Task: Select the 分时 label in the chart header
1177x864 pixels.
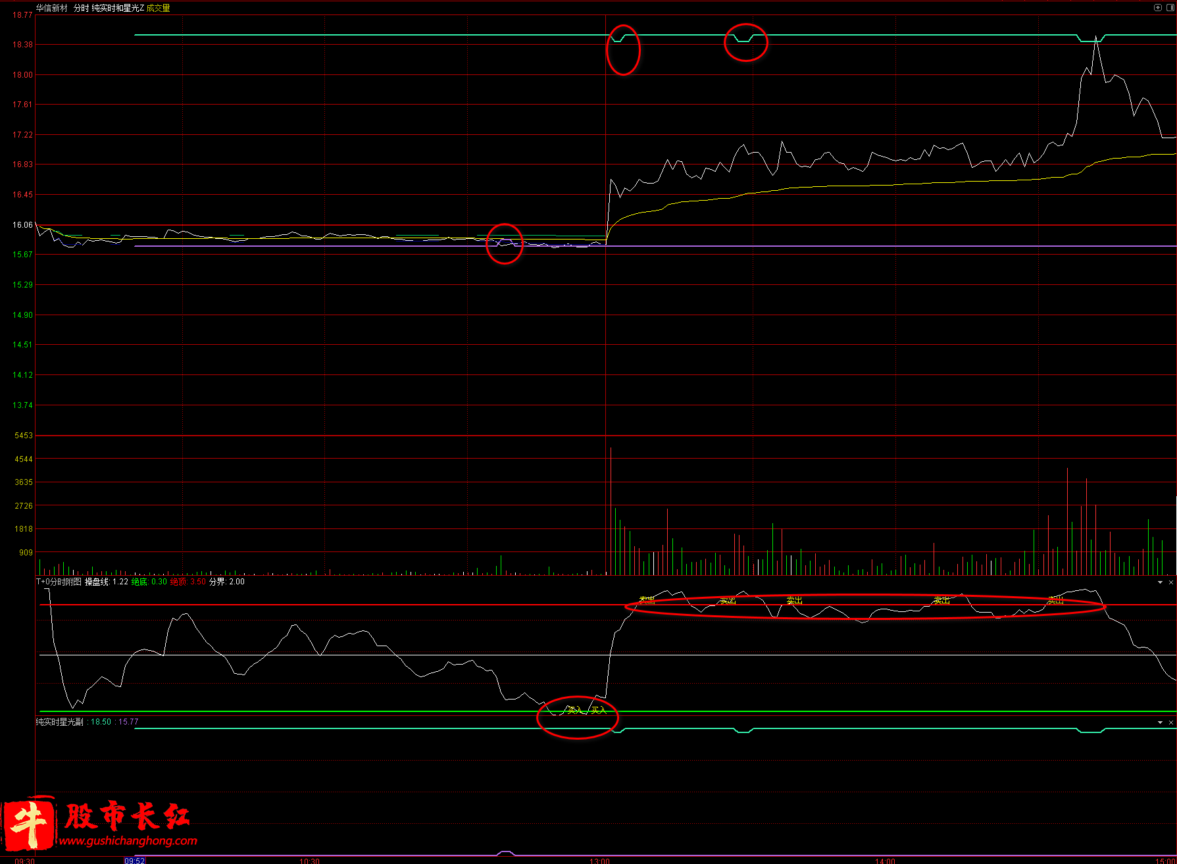Action: [81, 8]
